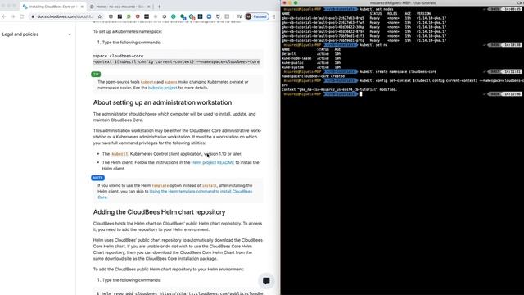The image size is (524, 295).
Task: Click the blue NOTE badge
Action: (98, 178)
